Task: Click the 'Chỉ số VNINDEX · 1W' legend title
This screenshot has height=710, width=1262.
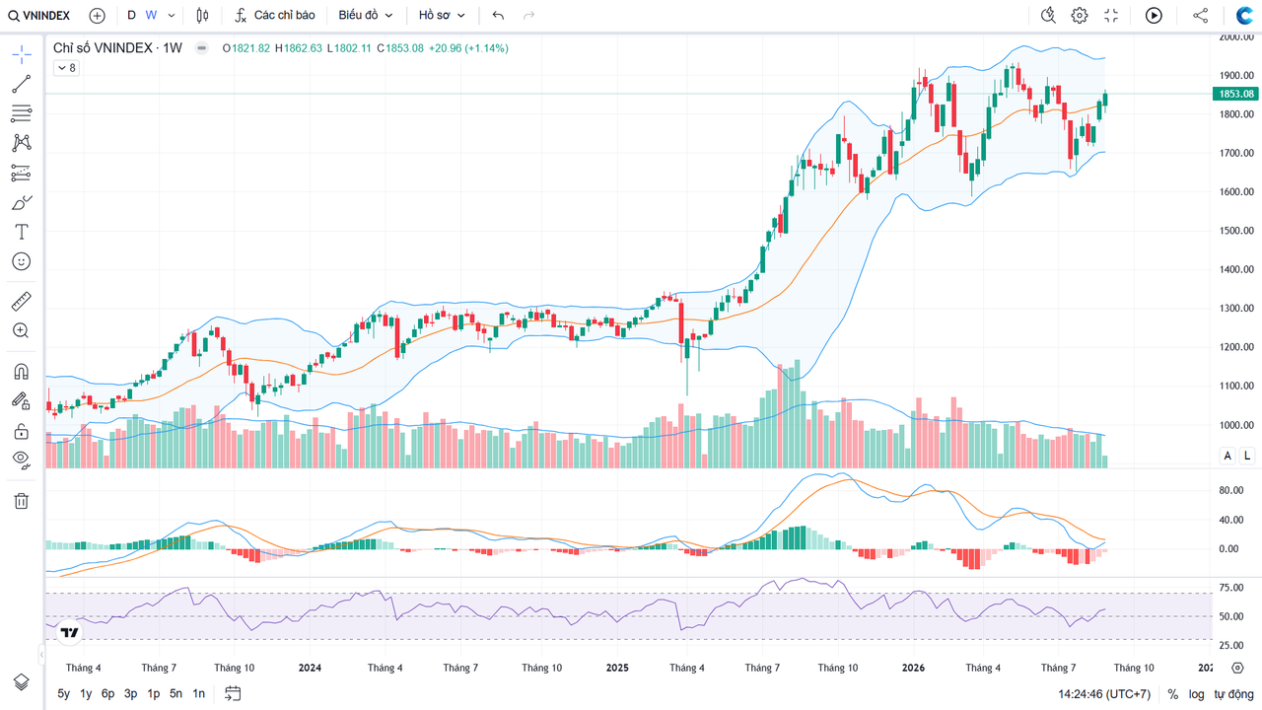Action: click(x=117, y=47)
